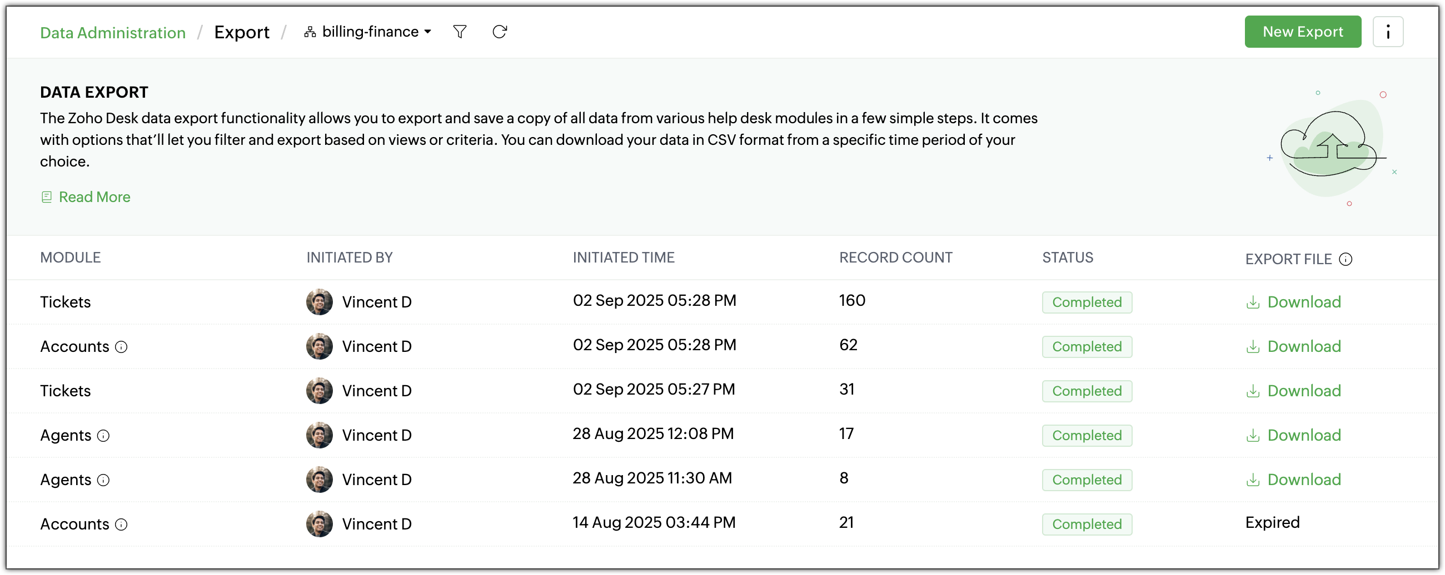Click info icon next to 17-record Agents export
Viewport: 1445px width, 575px height.
(103, 436)
